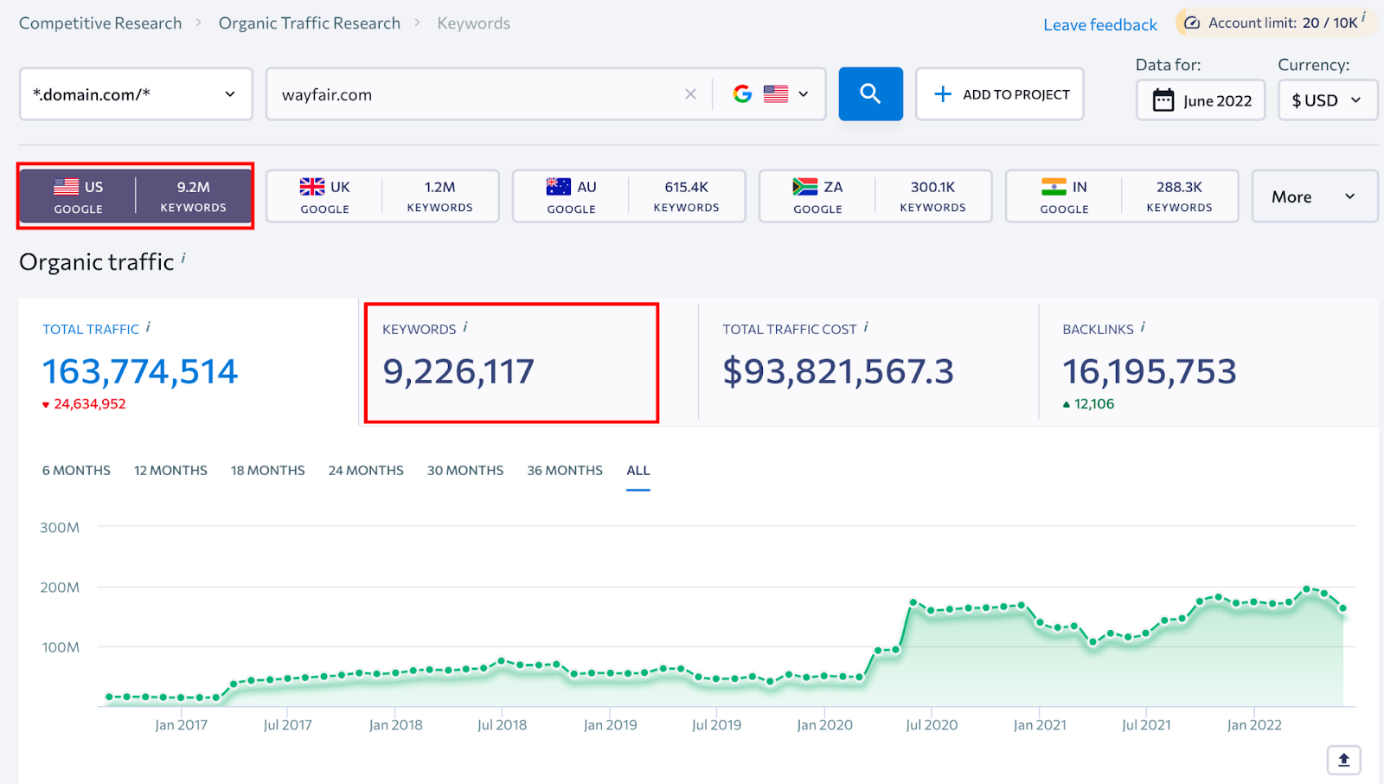Click the backlinks value 16,195,753
Screen dimensions: 1384x784
[1150, 371]
